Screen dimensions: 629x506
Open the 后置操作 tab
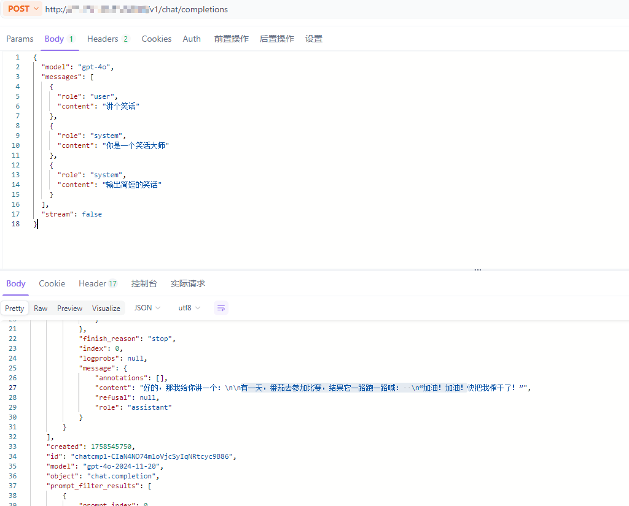click(x=276, y=39)
